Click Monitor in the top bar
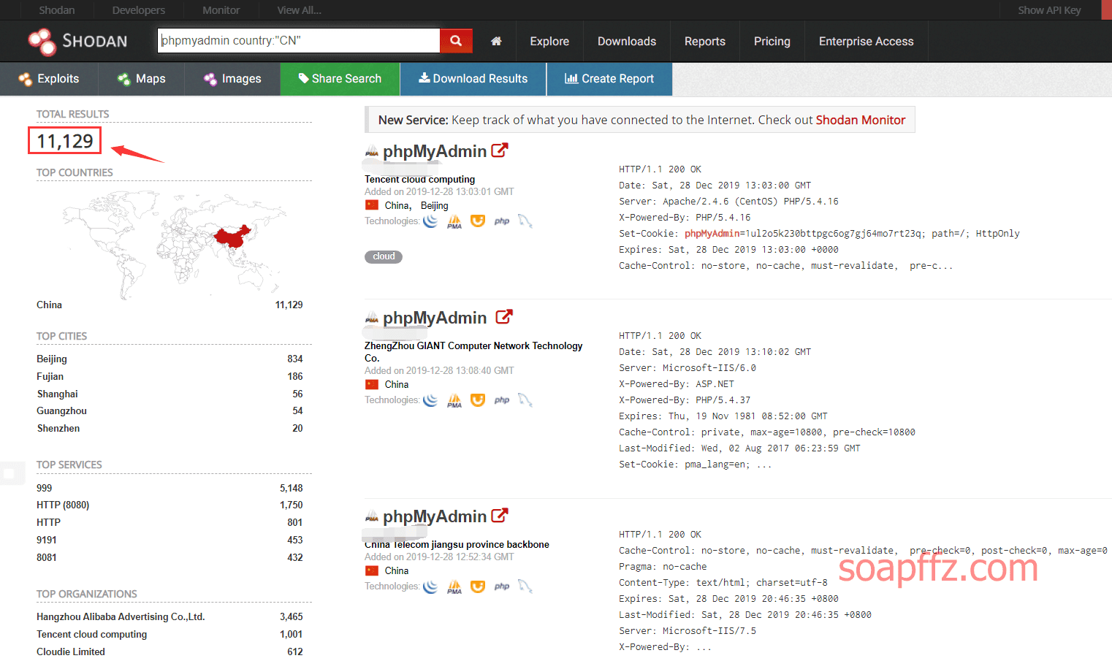 pos(221,10)
